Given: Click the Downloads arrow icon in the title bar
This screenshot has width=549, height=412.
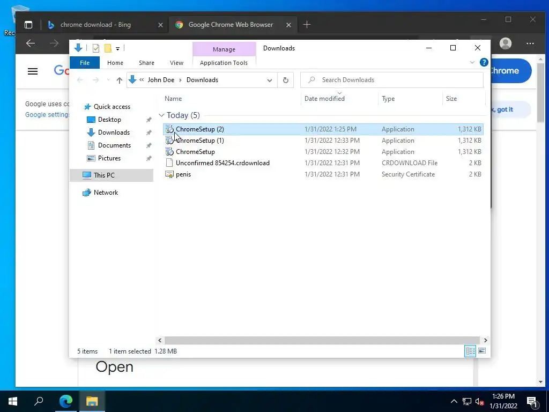Looking at the screenshot, I should tap(78, 48).
